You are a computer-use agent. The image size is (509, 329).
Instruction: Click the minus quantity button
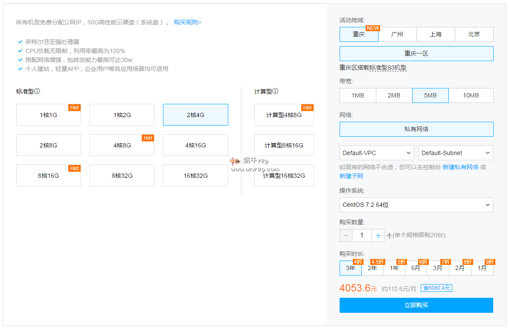(346, 235)
